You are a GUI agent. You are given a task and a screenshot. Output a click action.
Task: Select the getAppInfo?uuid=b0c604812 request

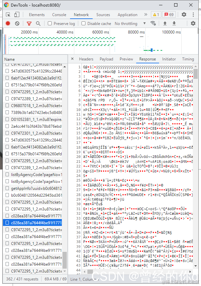[x=32, y=188]
